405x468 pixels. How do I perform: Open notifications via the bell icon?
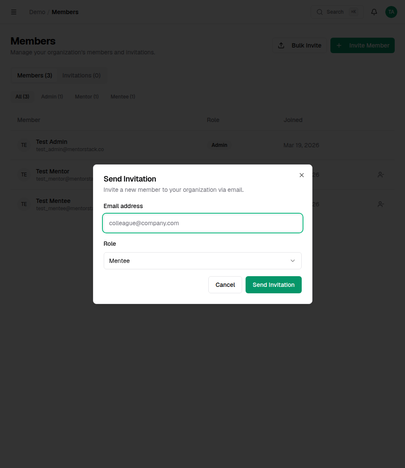(x=374, y=12)
